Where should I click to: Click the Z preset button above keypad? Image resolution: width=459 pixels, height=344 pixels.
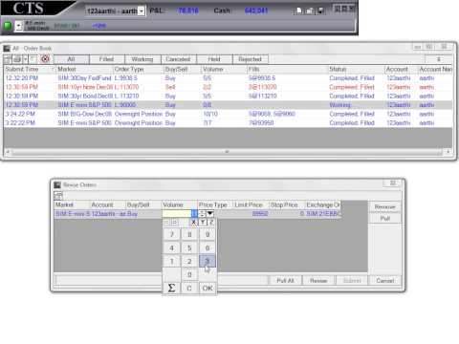211,223
